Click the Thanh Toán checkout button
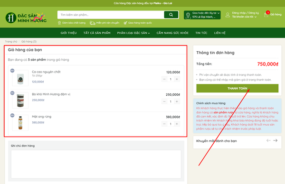This screenshot has width=285, height=184. click(237, 88)
